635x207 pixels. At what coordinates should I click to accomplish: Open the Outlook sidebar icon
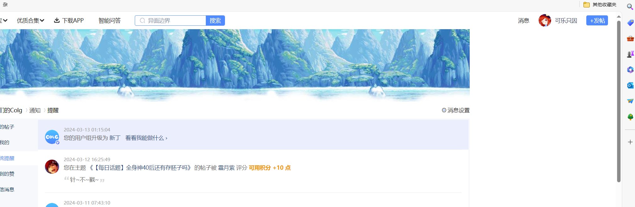(x=630, y=85)
